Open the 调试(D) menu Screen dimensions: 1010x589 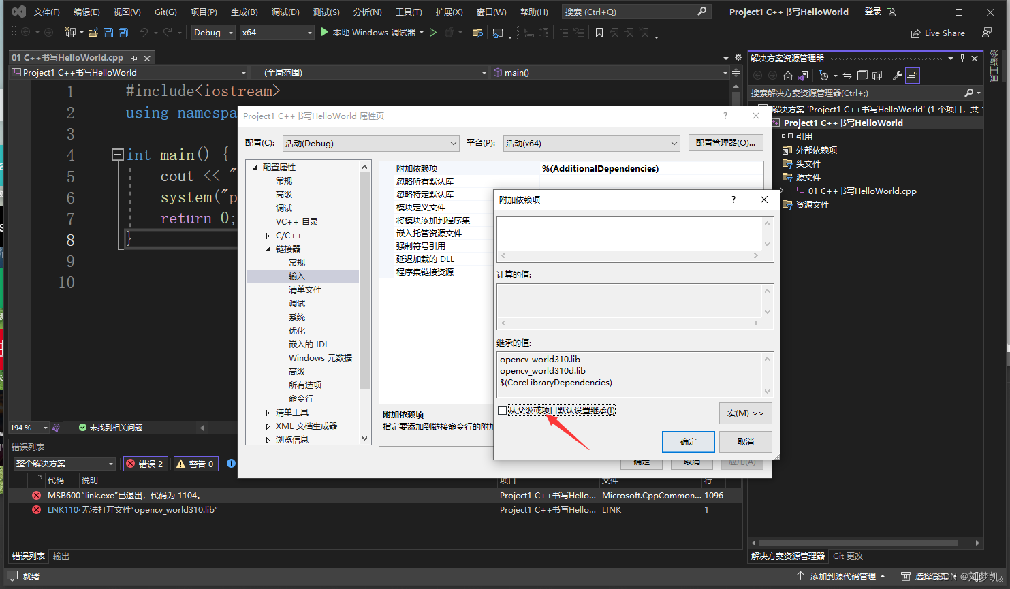pos(285,12)
